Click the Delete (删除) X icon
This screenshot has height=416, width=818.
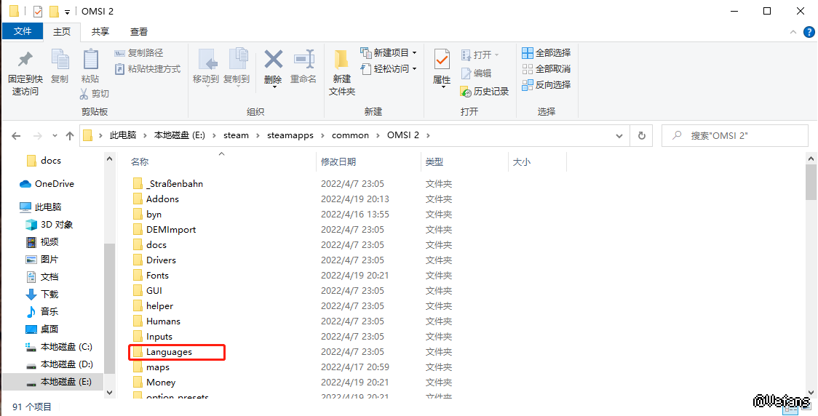[273, 60]
